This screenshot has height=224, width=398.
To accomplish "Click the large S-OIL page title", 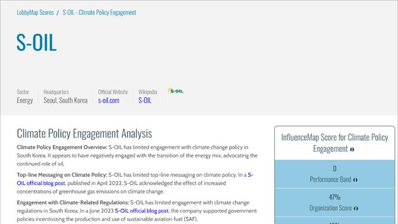I will (x=37, y=42).
